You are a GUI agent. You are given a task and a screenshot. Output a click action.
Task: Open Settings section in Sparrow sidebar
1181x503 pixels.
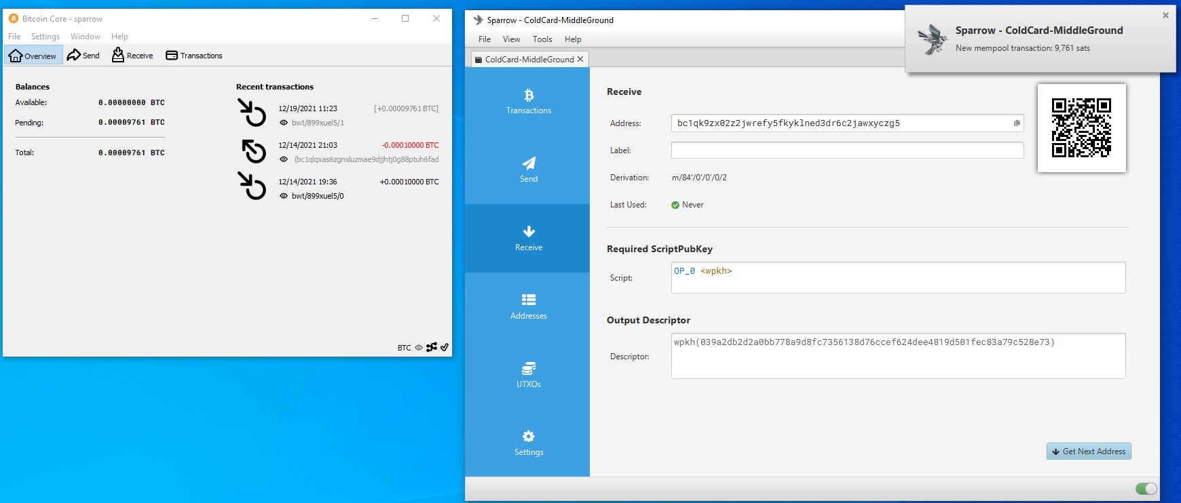tap(528, 443)
